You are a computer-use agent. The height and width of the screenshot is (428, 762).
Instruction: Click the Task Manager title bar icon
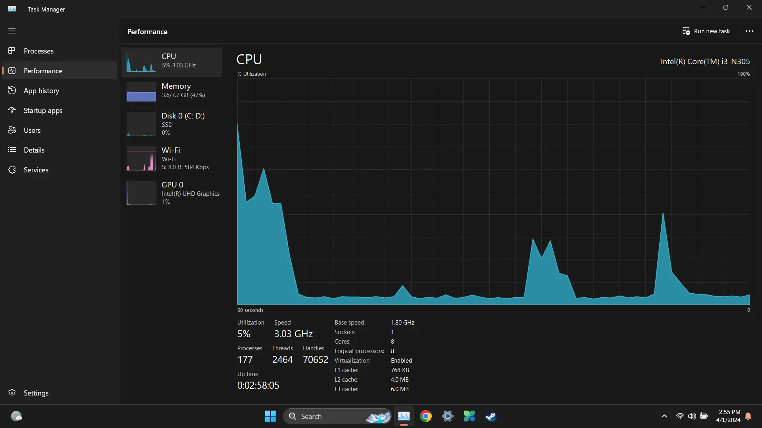point(12,9)
